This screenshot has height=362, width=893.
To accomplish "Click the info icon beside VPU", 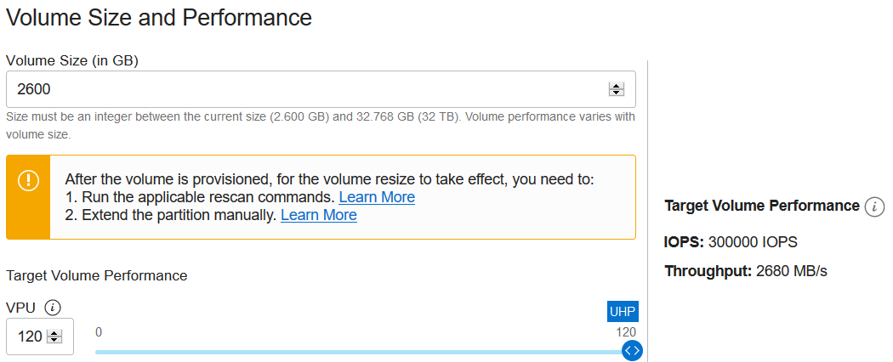I will point(53,308).
